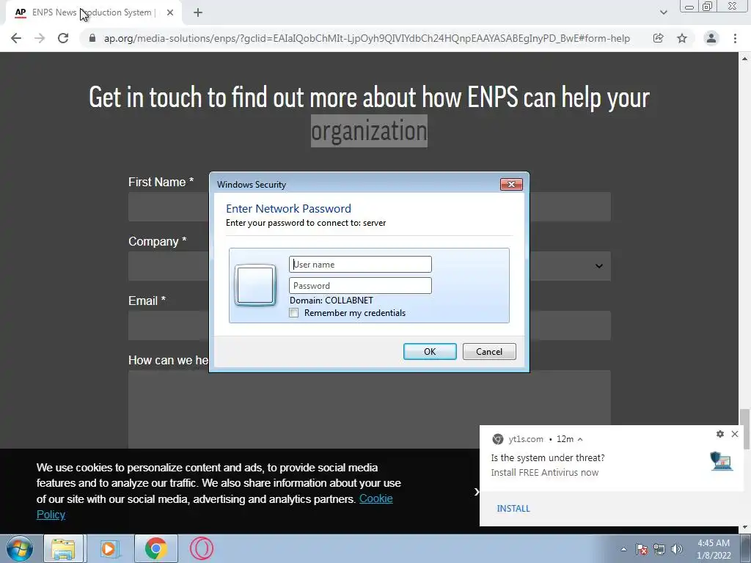Viewport: 751px width, 563px height.
Task: Click the page scrollbar thumb
Action: 745,429
